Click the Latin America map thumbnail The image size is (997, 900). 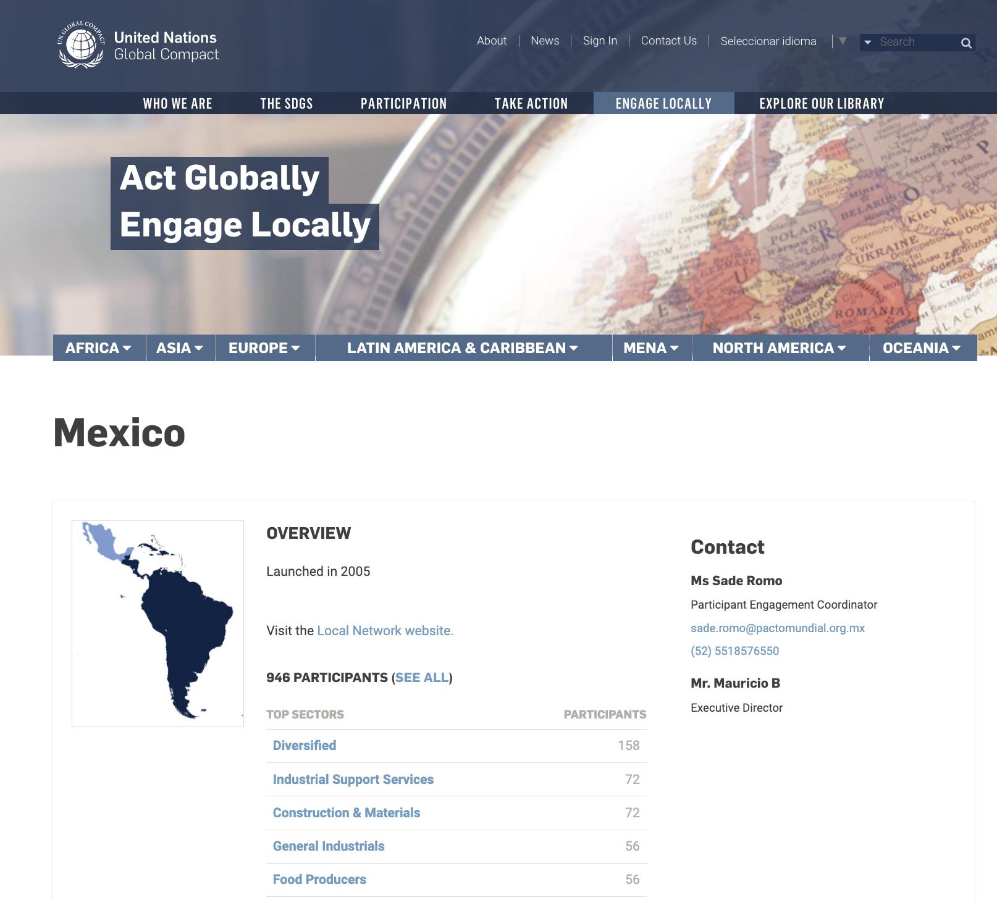pos(158,623)
